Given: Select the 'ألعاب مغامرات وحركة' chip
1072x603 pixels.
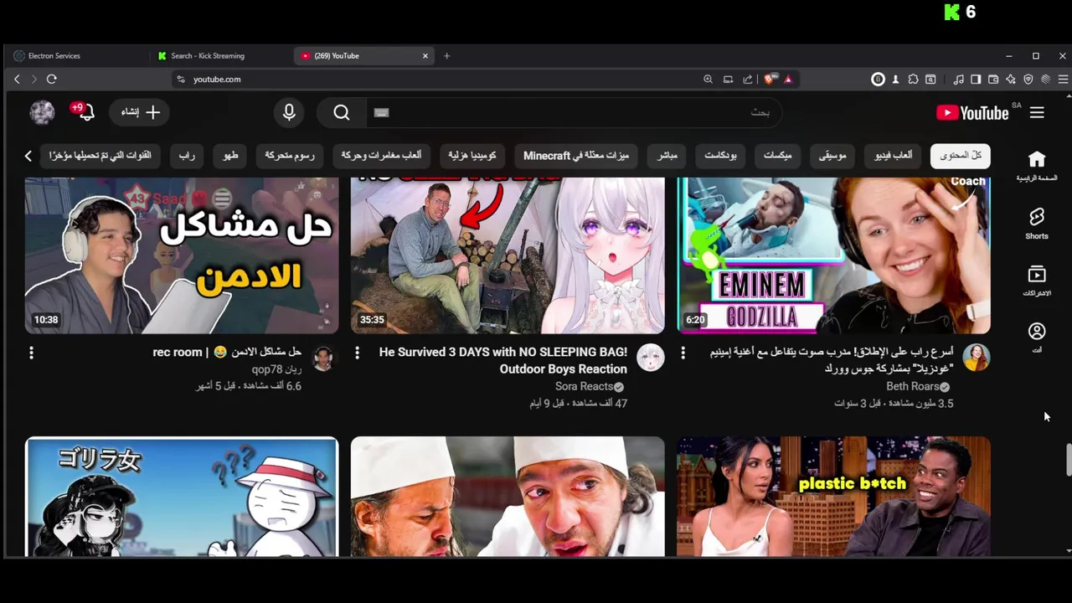Looking at the screenshot, I should tap(381, 156).
